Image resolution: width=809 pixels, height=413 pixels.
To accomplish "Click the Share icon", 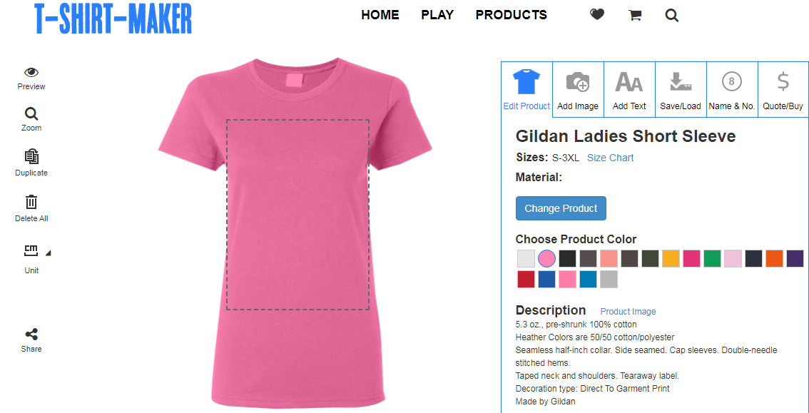I will (x=31, y=334).
